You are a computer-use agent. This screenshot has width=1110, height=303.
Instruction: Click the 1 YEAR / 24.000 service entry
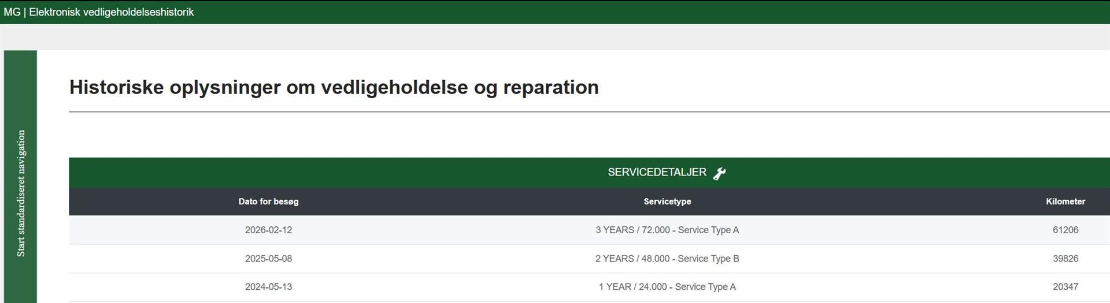tap(667, 287)
